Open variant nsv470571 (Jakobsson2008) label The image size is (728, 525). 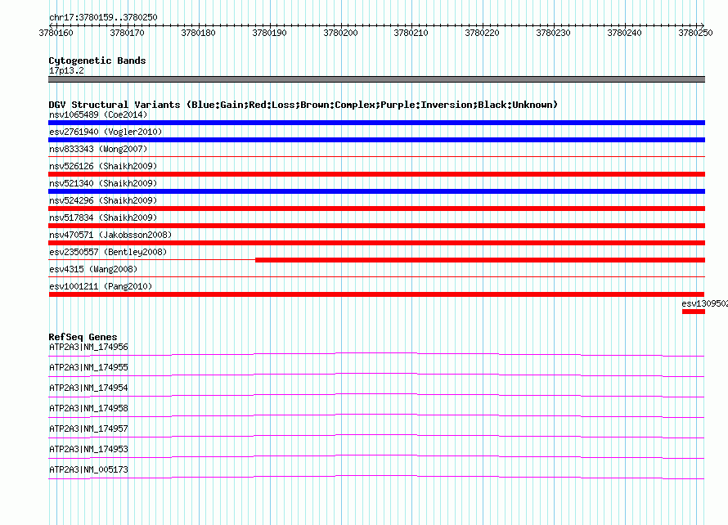(x=110, y=235)
